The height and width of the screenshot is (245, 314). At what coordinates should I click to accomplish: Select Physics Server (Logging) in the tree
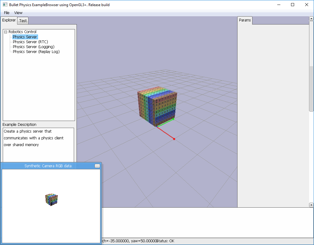coord(33,47)
